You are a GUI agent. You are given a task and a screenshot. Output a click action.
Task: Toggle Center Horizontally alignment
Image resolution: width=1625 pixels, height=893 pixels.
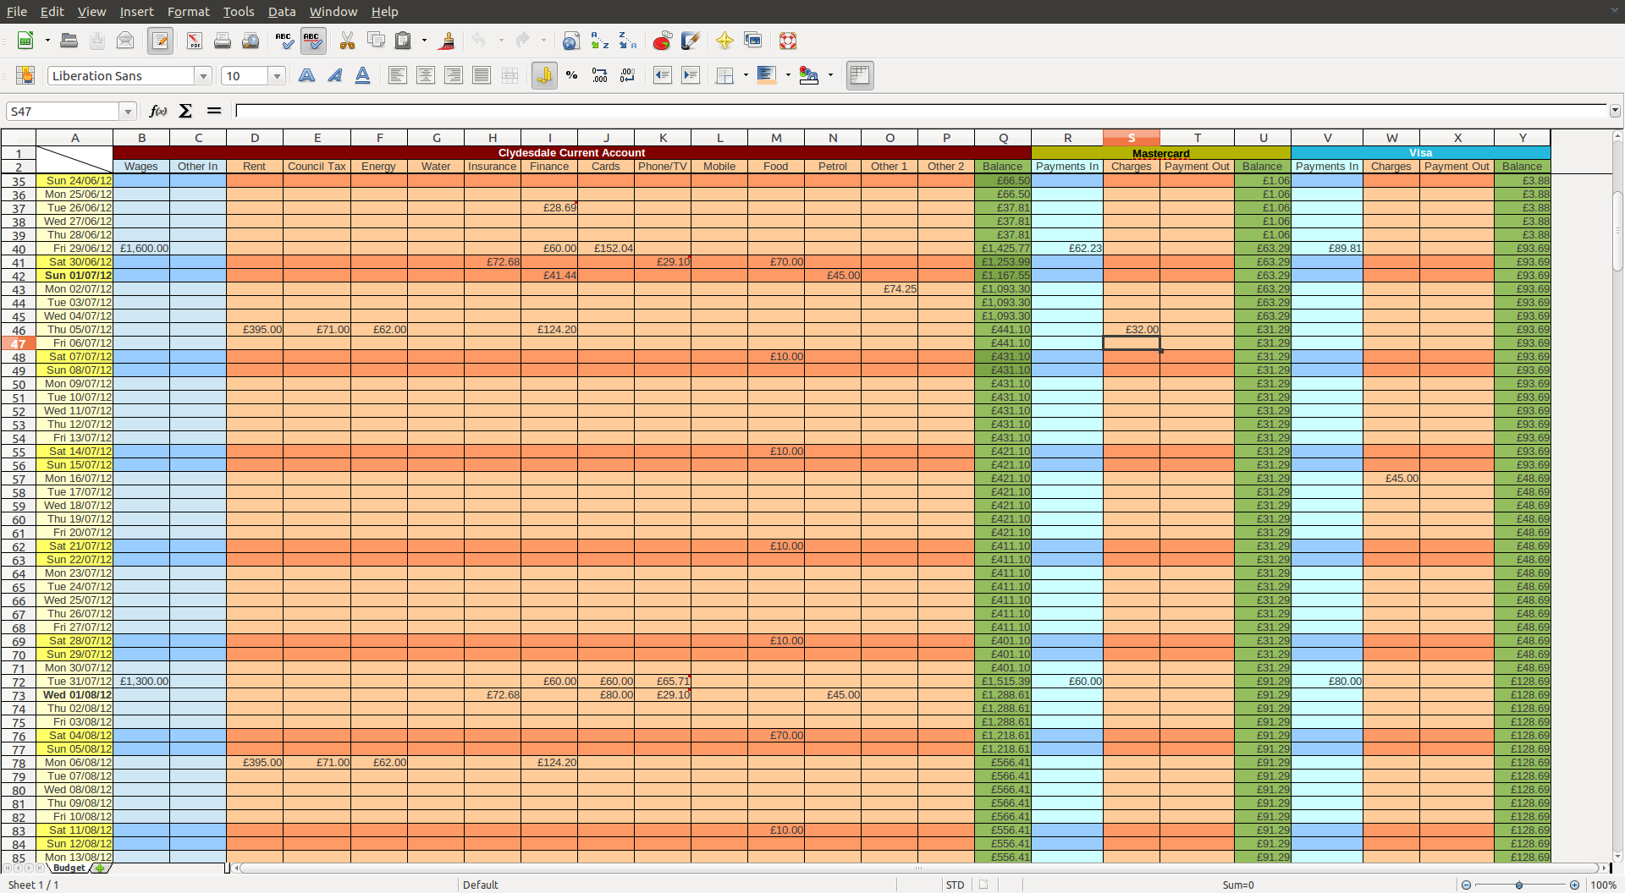pos(426,75)
